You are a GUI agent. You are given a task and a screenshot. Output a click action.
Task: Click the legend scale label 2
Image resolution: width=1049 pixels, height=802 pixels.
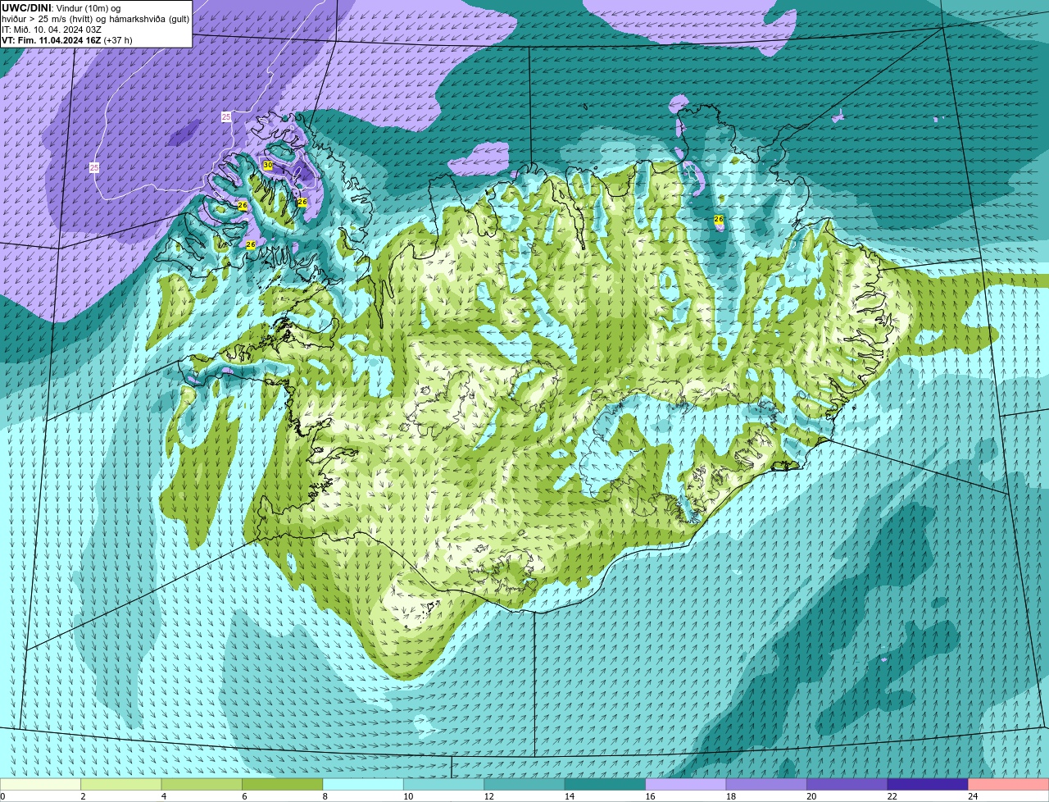[83, 796]
